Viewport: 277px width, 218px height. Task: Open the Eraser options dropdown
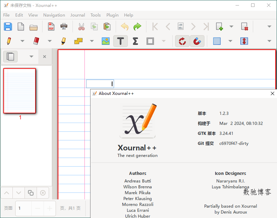[x=50, y=41]
